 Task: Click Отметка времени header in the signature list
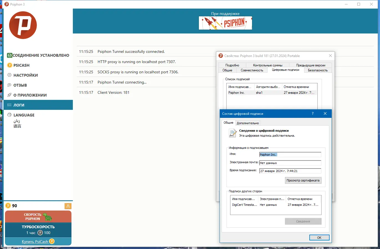point(299,87)
